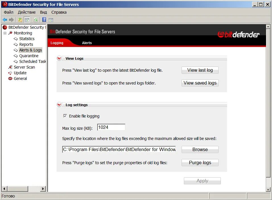Collapse the Monitoring tree node
Screen dimensions: 272x200
pyautogui.click(x=5, y=33)
